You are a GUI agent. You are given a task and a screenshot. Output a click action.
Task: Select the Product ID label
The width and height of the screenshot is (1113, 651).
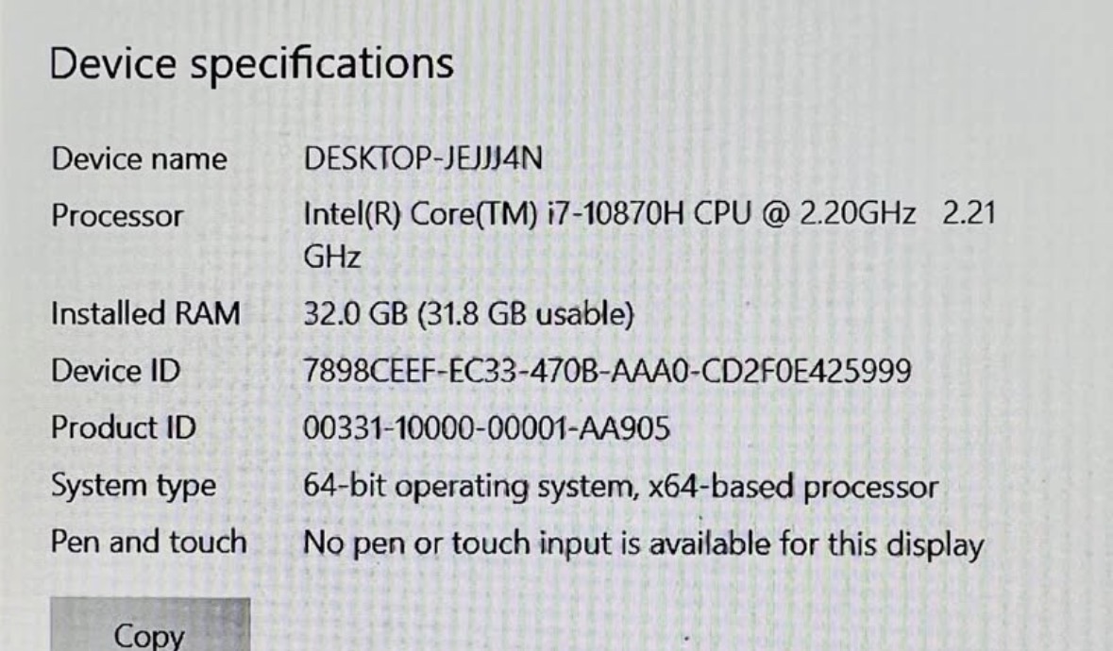[124, 427]
